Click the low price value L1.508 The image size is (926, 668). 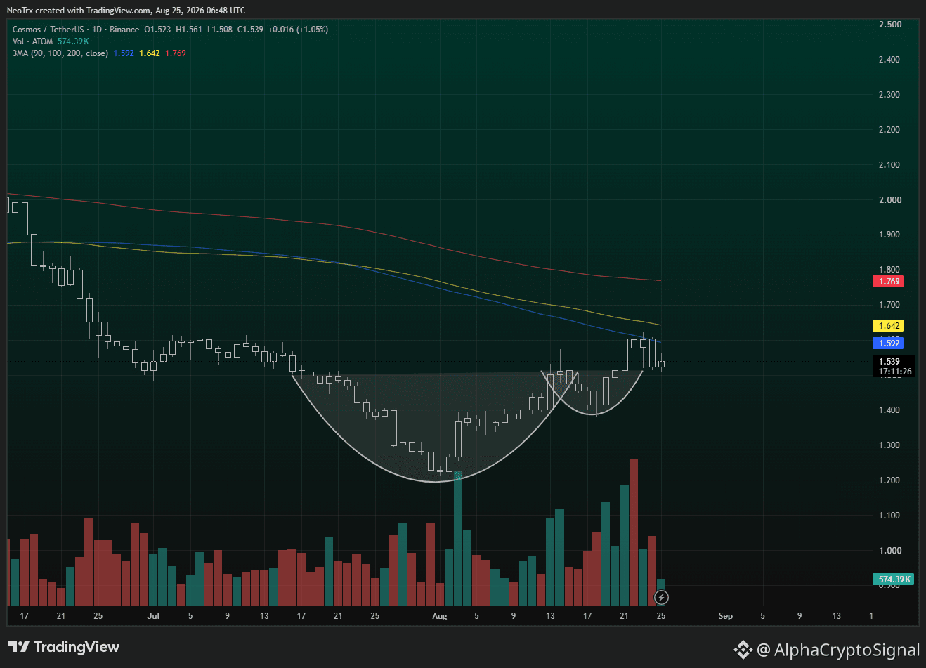coord(219,30)
